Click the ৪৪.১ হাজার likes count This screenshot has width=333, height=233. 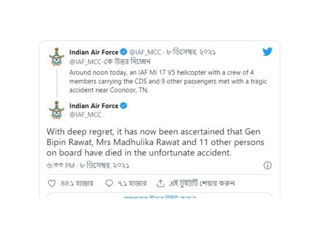click(x=77, y=183)
